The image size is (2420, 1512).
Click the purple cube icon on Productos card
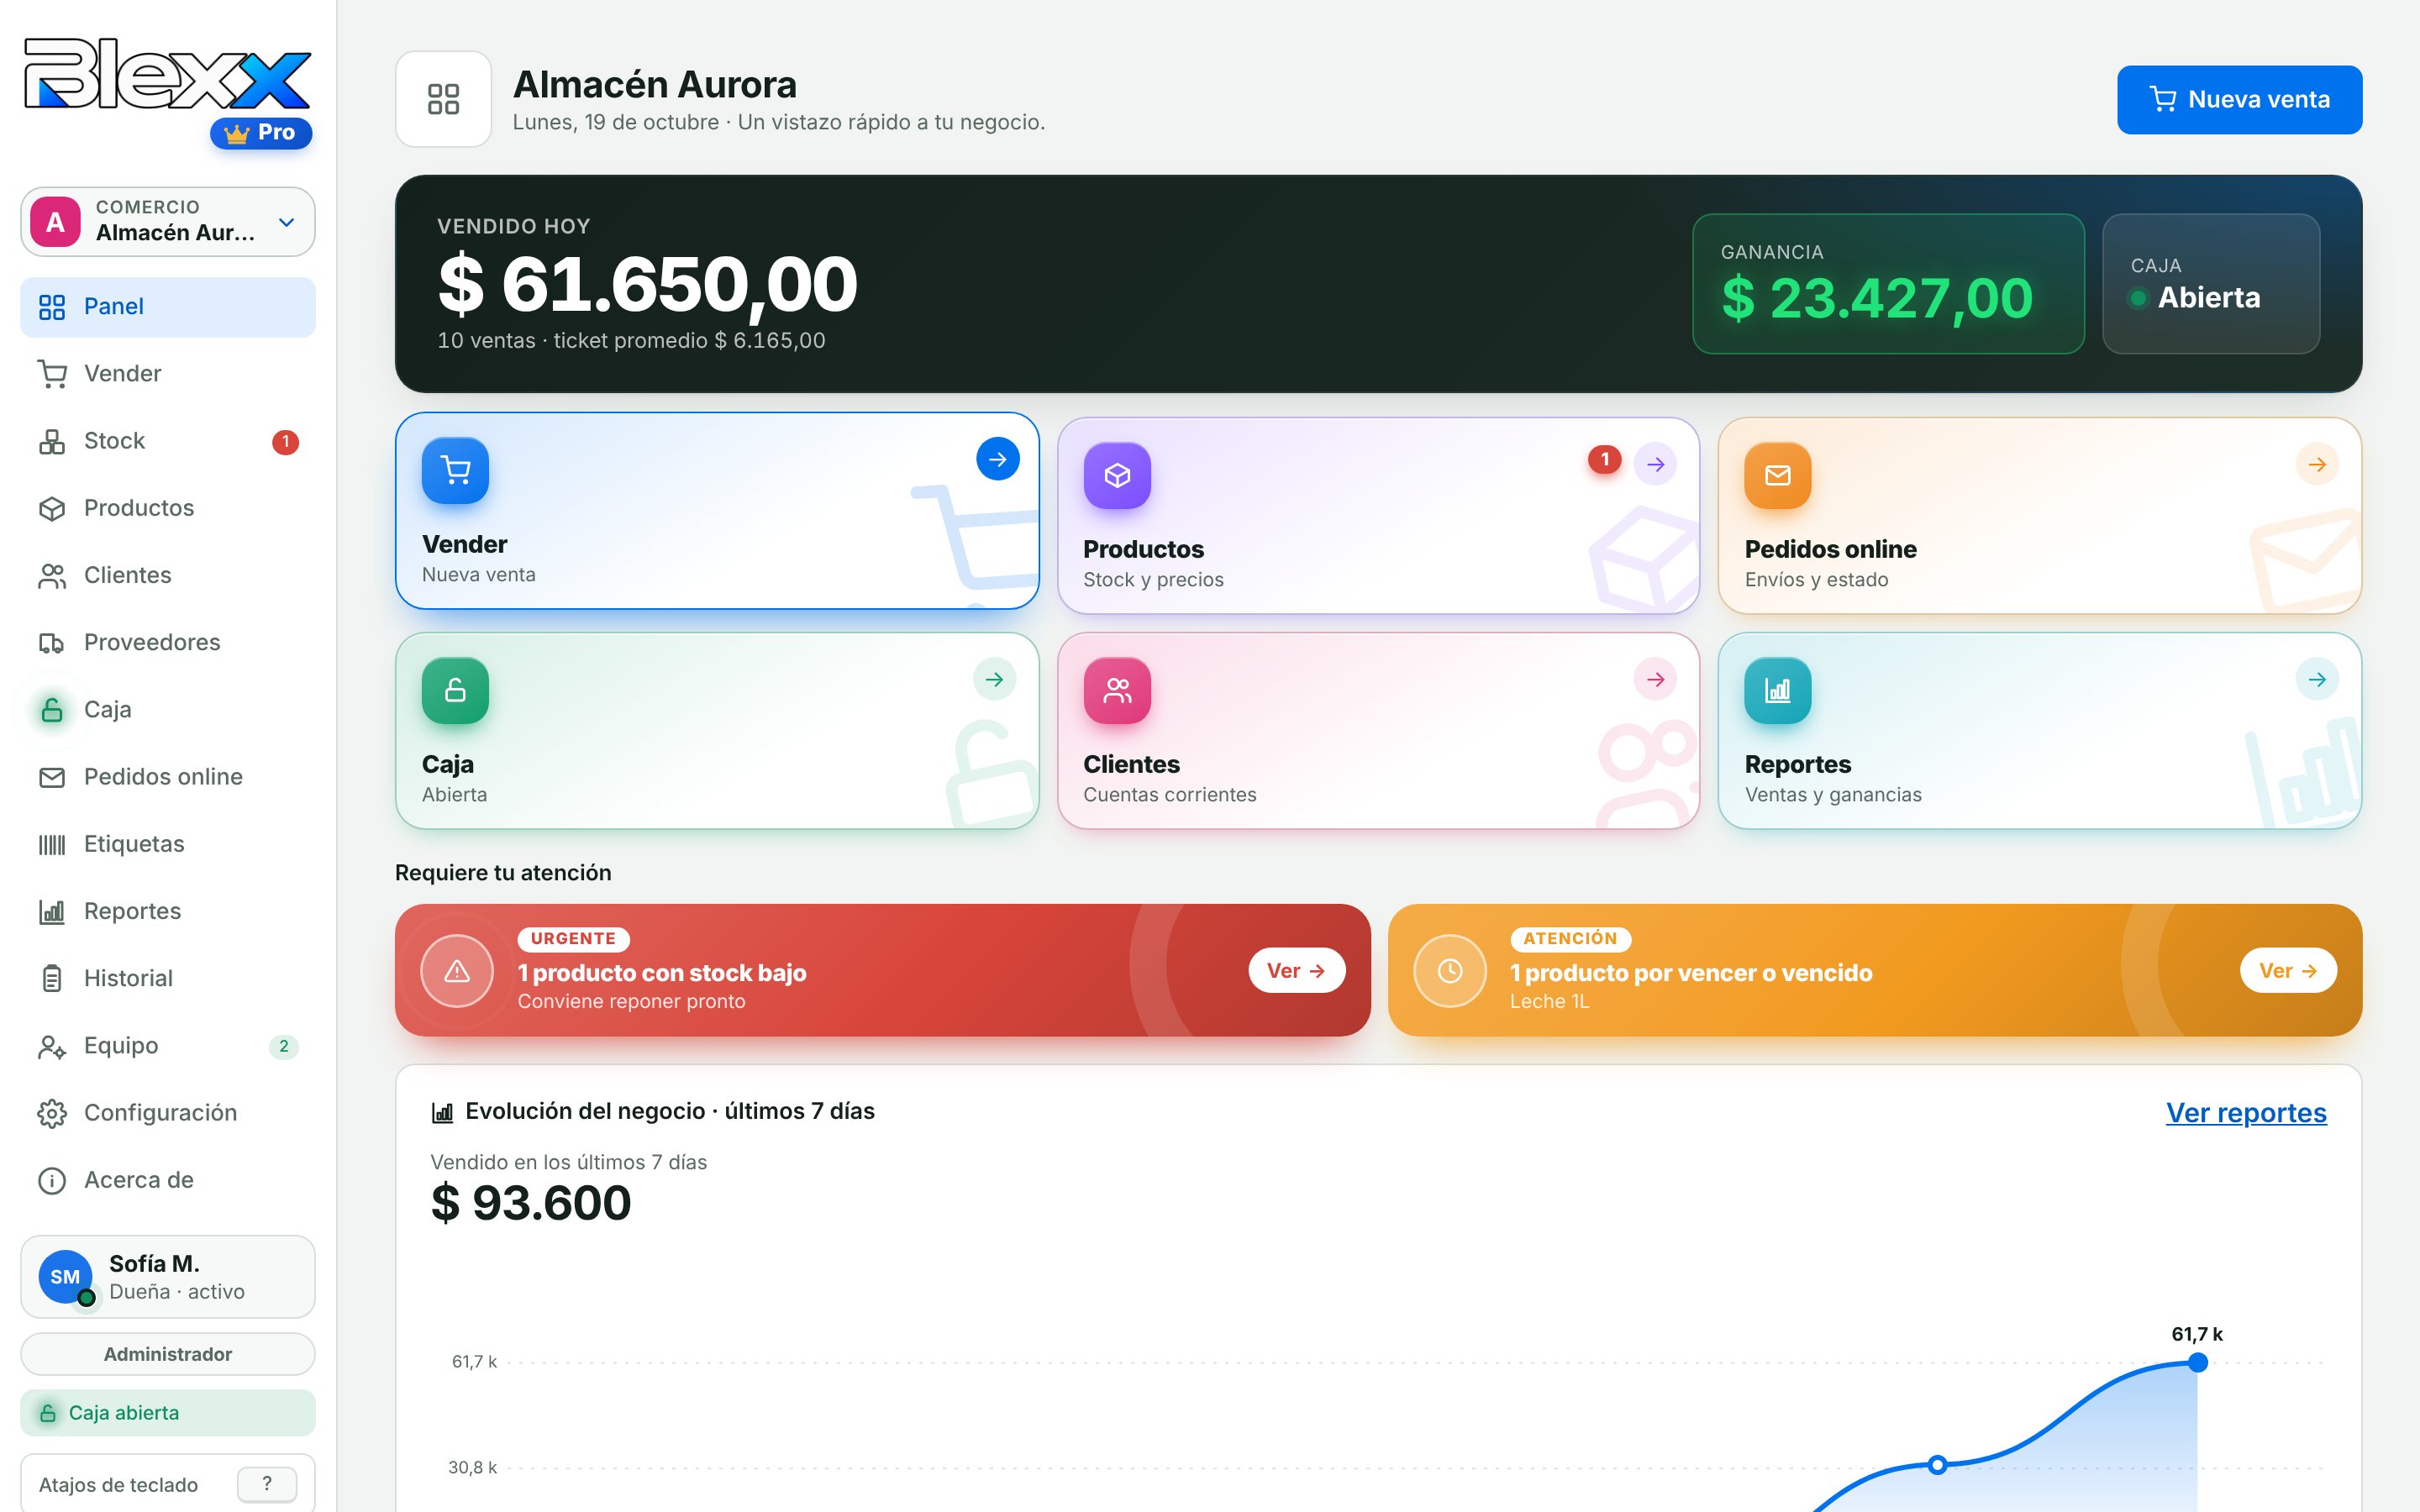coord(1117,475)
